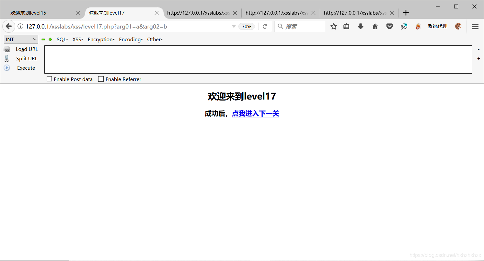Open the Pocket icon in the toolbar
This screenshot has height=261, width=484.
click(390, 27)
